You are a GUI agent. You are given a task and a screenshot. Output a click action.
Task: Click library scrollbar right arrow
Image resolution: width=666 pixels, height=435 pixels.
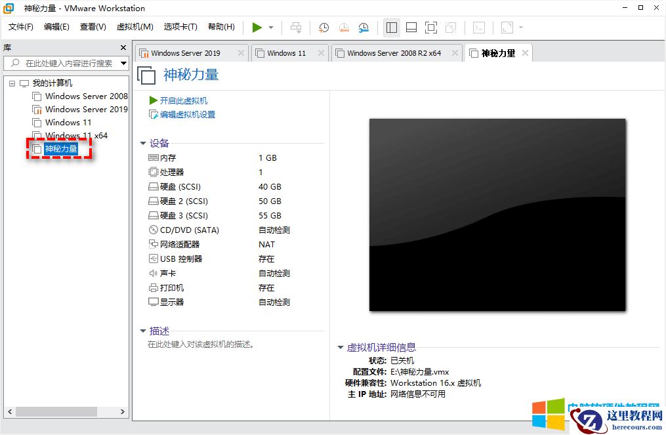122,411
